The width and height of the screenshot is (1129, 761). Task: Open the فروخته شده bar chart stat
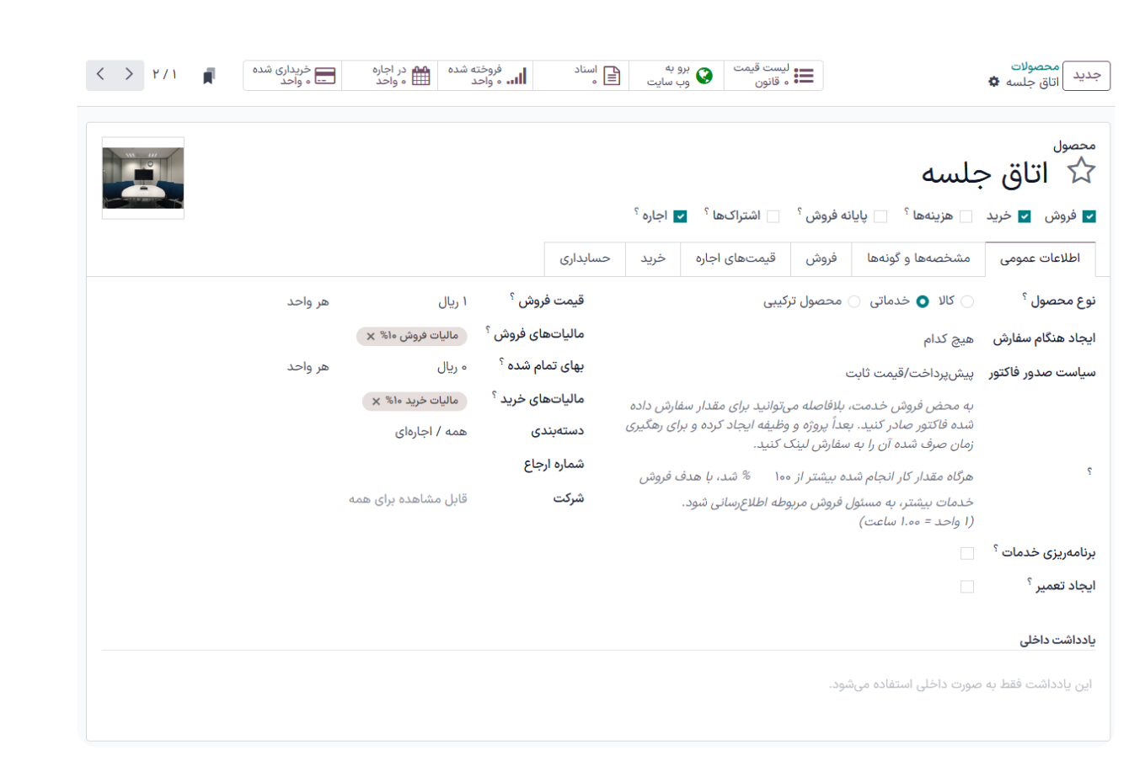pos(516,76)
